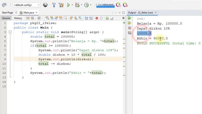Click the Redo arrow in main toolbar

coord(4,5)
